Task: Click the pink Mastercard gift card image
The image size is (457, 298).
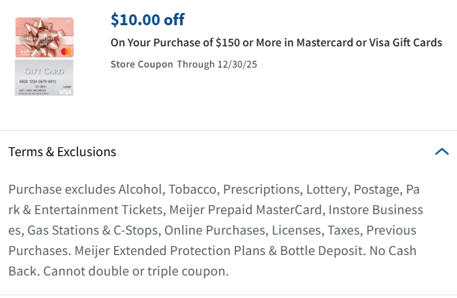Action: pyautogui.click(x=44, y=38)
